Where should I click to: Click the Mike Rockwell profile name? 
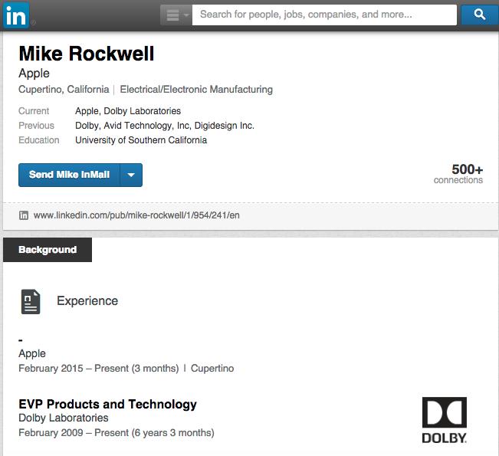tap(87, 54)
